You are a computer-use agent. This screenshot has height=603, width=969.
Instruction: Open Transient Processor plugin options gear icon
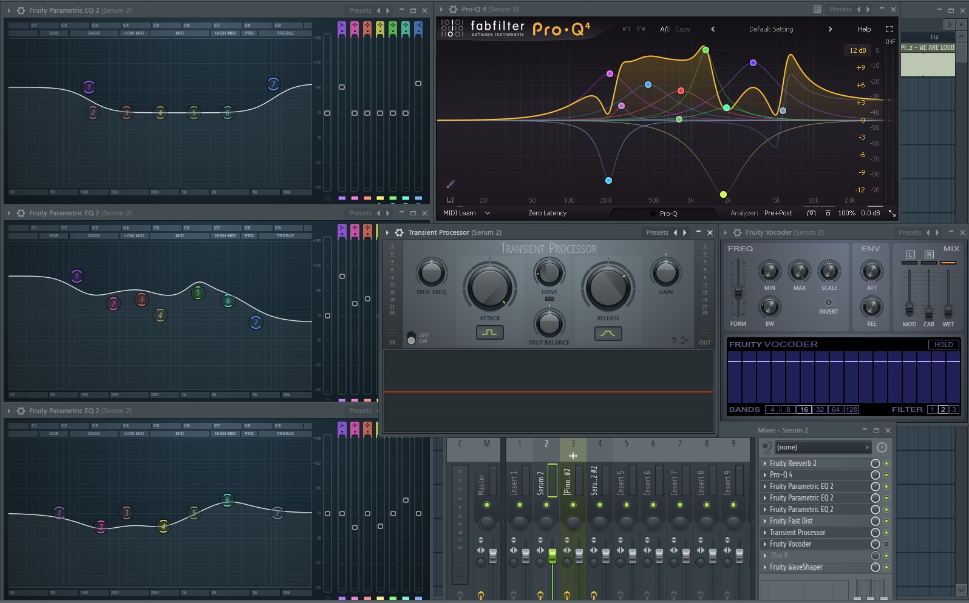pyautogui.click(x=399, y=233)
